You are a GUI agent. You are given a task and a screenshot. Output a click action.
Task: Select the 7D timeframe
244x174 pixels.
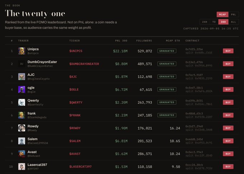pos(214,22)
